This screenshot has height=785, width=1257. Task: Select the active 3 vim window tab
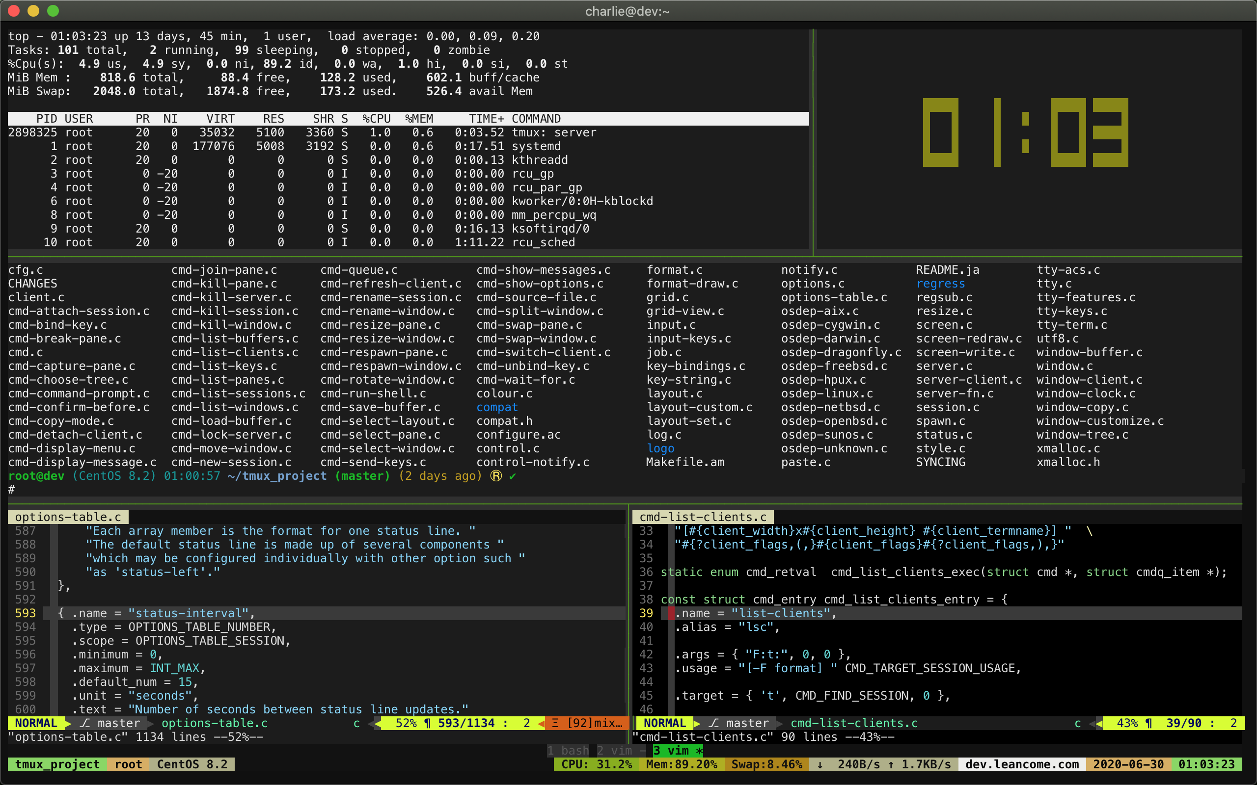click(677, 751)
